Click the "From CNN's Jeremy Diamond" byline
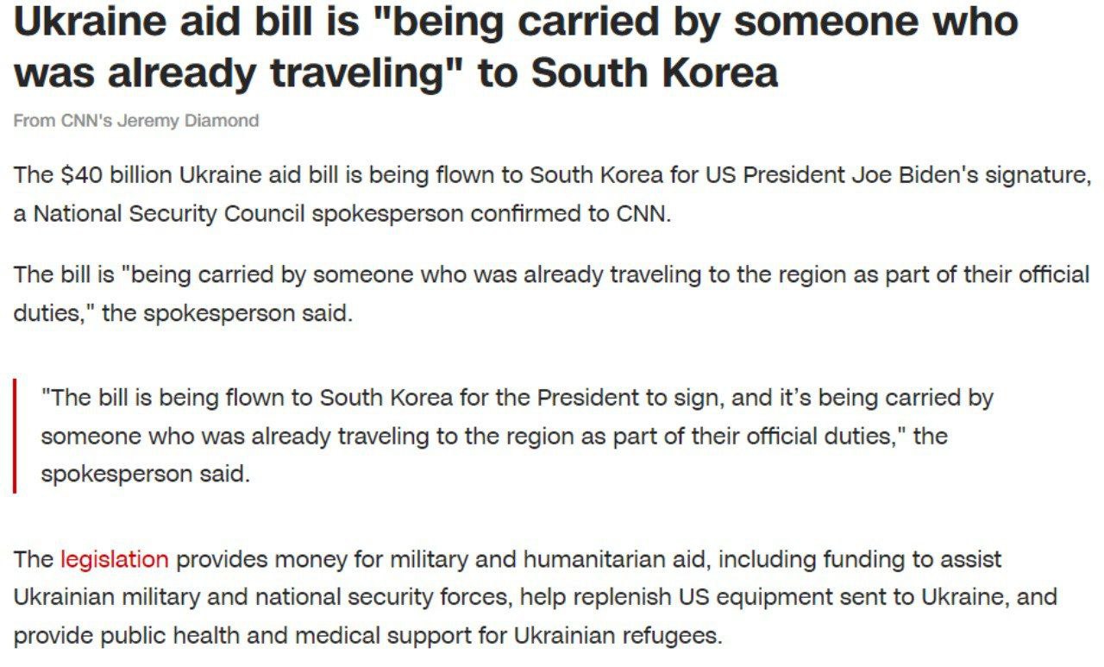Viewport: 1104px width, 667px height. click(136, 121)
